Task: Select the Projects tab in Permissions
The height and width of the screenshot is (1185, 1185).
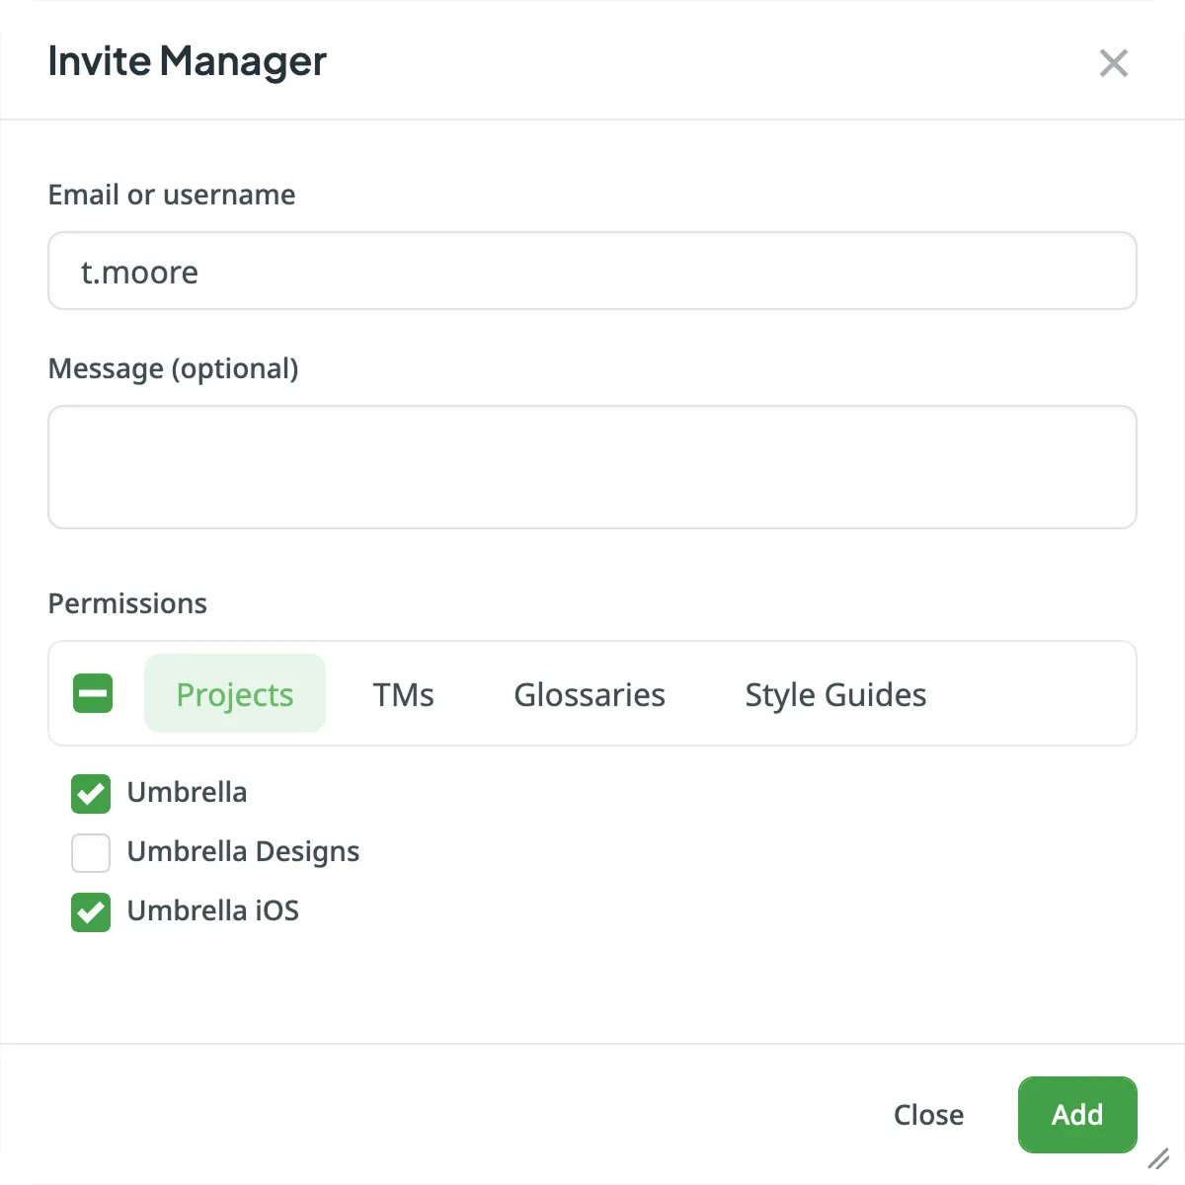Action: coord(234,693)
